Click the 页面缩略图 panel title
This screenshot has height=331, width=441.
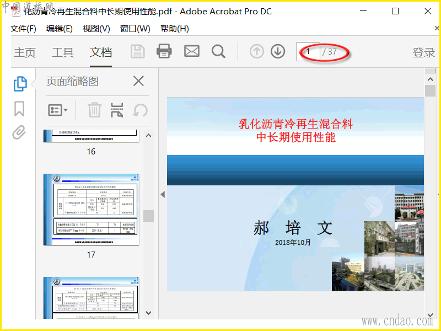click(x=73, y=81)
